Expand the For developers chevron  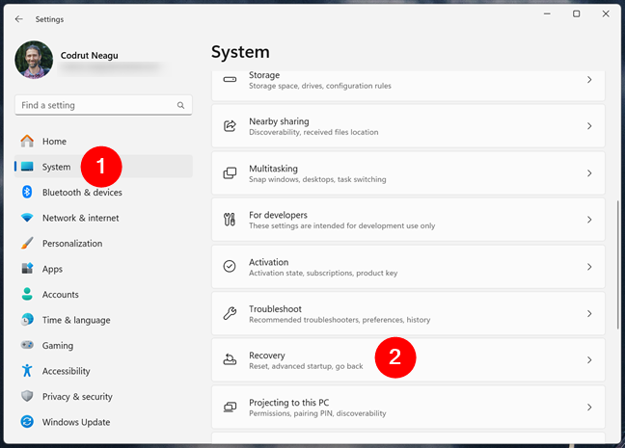[589, 220]
